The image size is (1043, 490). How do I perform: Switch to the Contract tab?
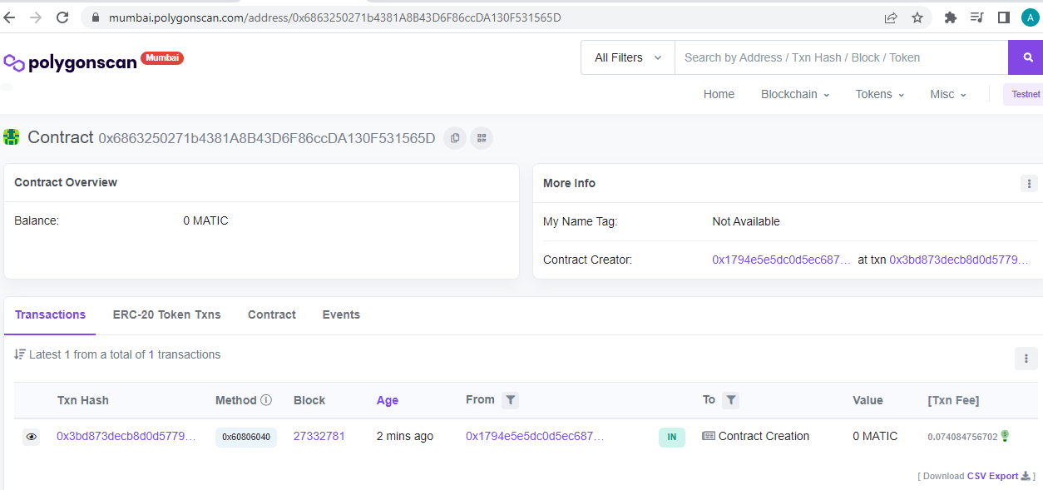[x=272, y=314]
